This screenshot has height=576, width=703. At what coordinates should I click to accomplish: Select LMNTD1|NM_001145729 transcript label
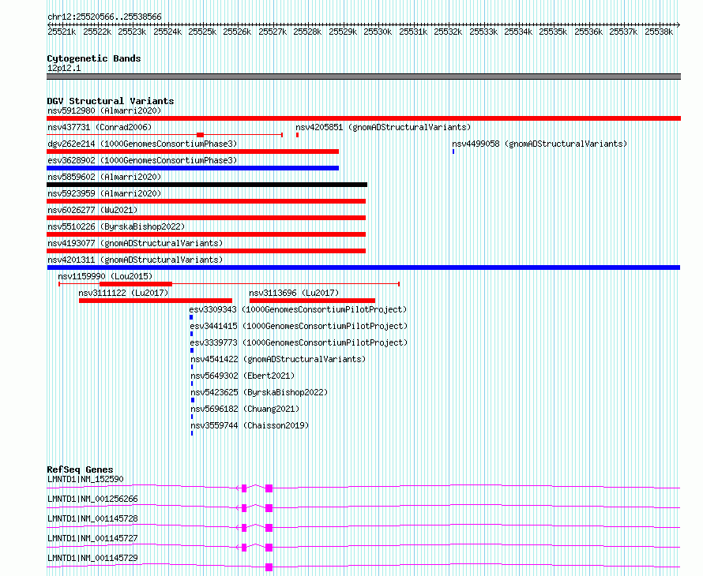[92, 558]
